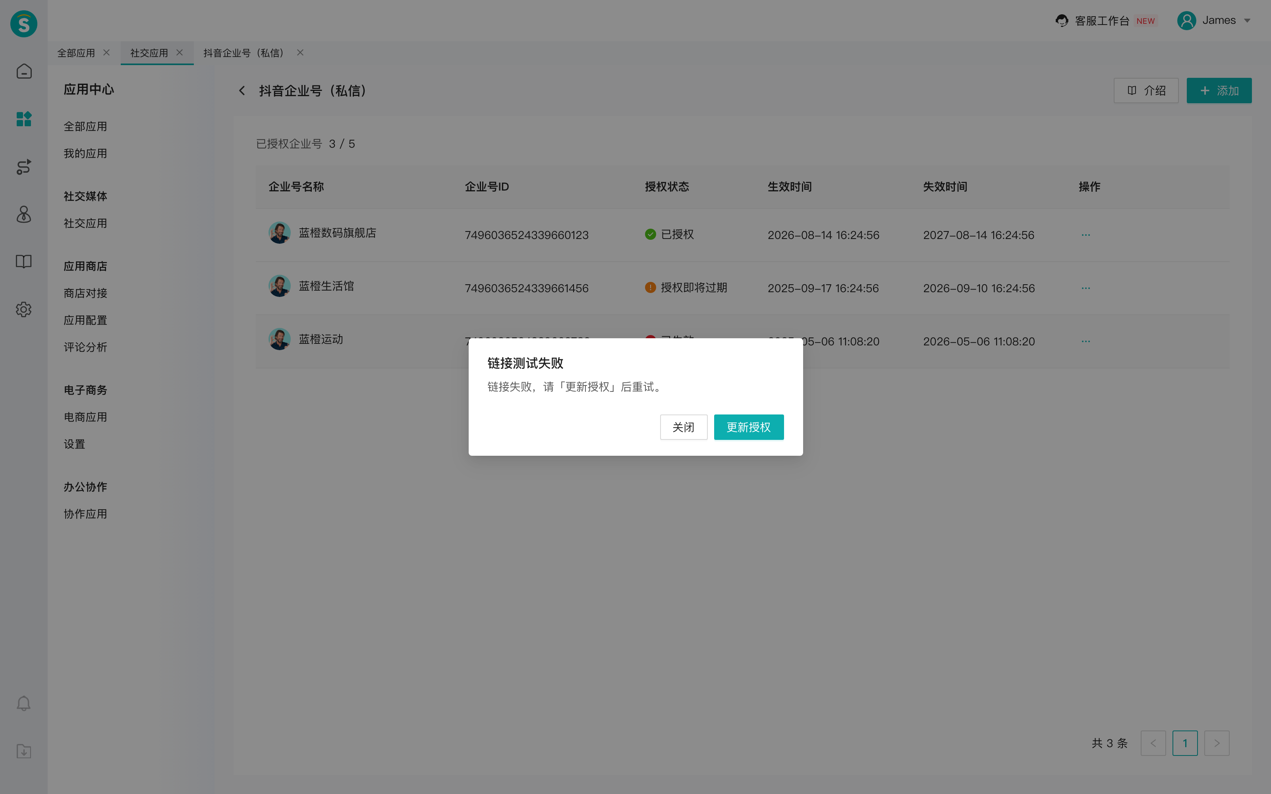This screenshot has width=1271, height=794.
Task: Open the download folder icon
Action: point(24,751)
